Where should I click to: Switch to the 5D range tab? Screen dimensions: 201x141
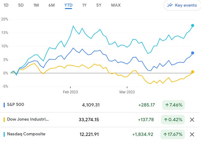21,5
